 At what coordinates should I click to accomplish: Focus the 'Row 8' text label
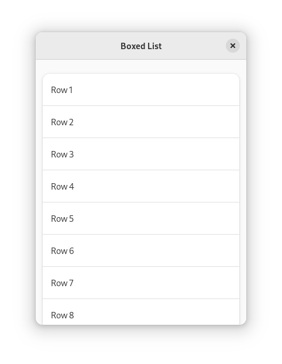(x=63, y=315)
